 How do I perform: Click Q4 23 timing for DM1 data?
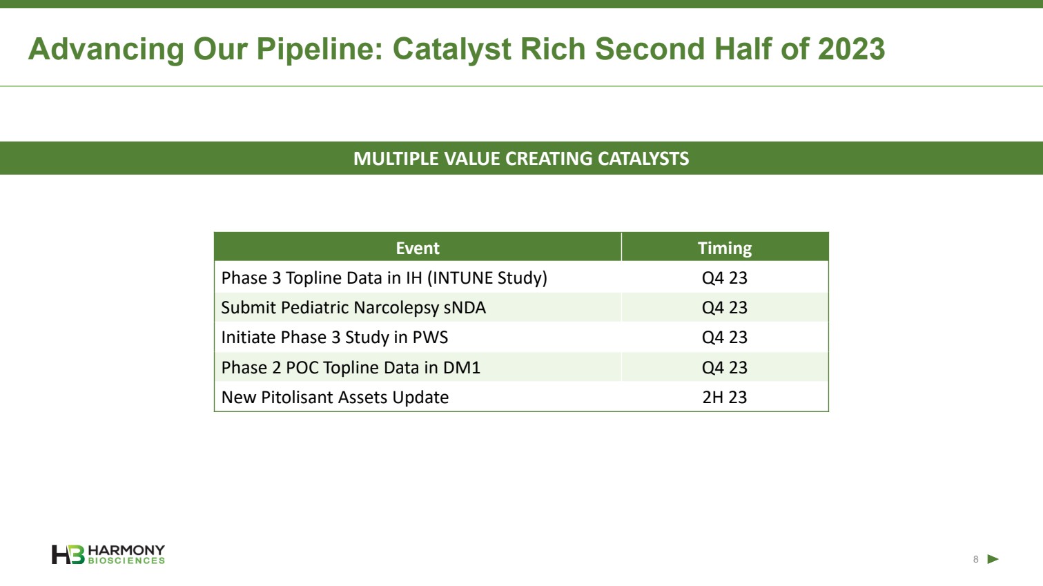(x=724, y=367)
